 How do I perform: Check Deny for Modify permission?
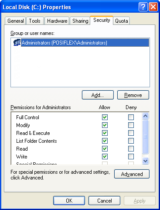pos(131,125)
